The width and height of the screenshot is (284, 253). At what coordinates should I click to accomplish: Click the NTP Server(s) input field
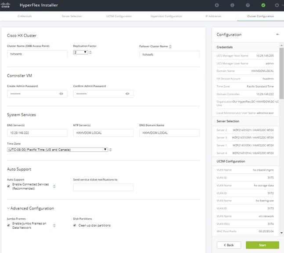click(103, 133)
